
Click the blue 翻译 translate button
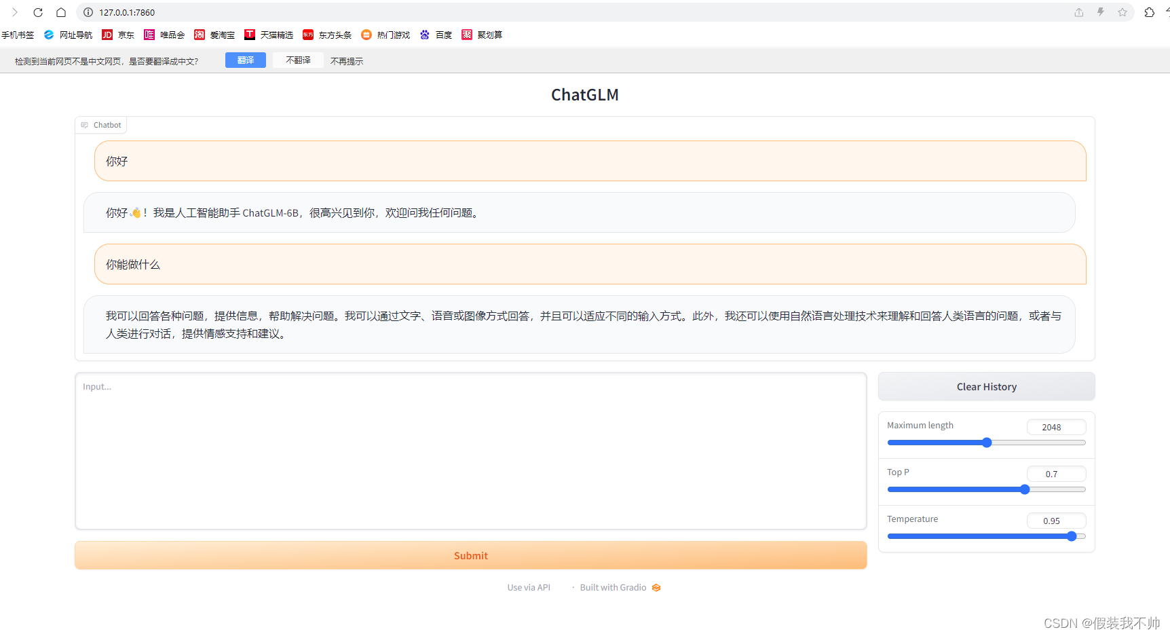click(246, 60)
